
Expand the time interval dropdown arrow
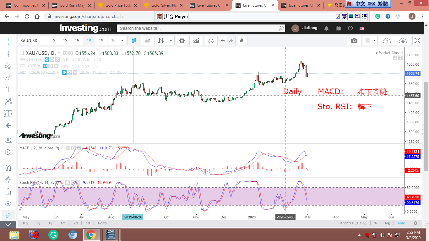click(x=122, y=40)
